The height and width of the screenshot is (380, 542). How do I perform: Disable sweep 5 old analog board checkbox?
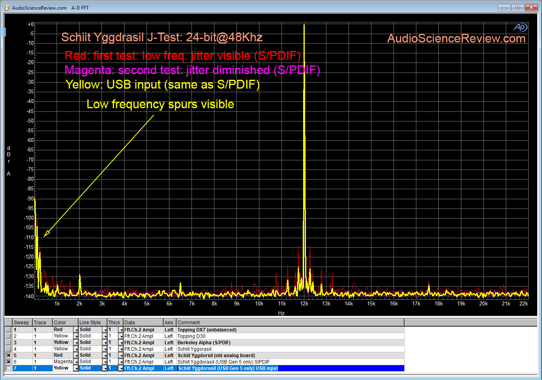[x=8, y=356]
